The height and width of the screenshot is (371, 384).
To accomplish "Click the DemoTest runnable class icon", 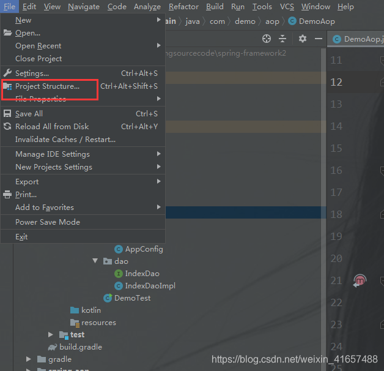I will tap(108, 298).
